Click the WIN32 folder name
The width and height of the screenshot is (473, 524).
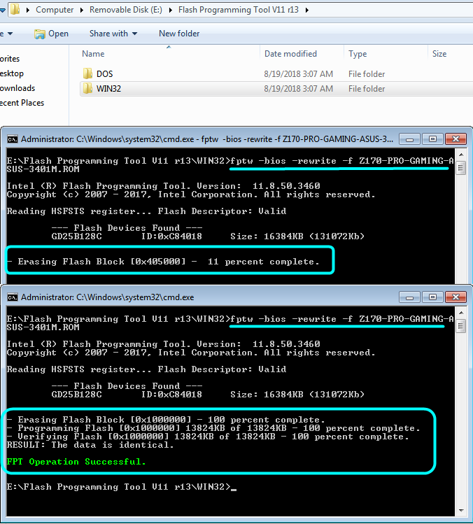click(x=108, y=89)
